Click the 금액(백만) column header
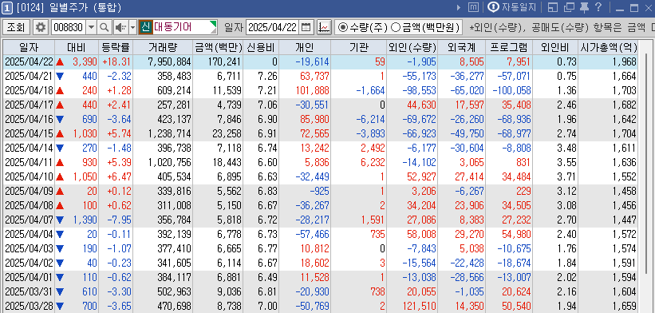 tap(217, 47)
